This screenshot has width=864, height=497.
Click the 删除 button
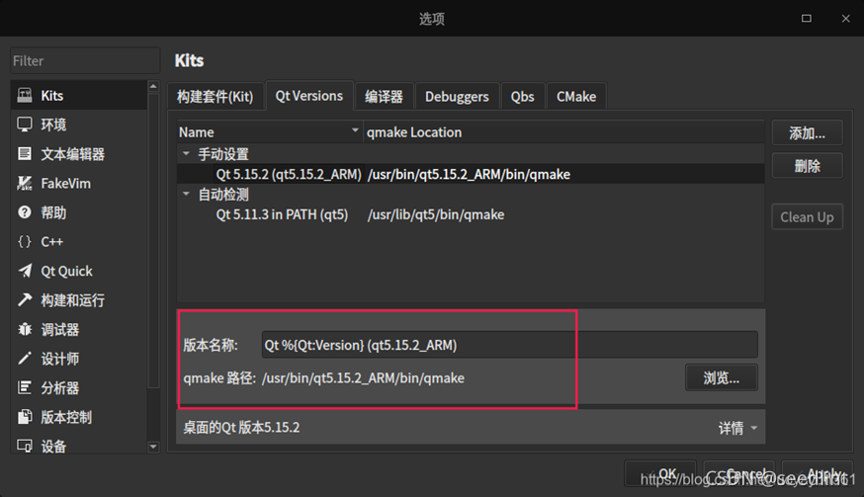coord(808,165)
